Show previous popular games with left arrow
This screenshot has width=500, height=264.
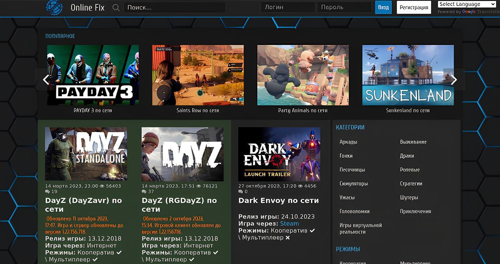pos(46,79)
